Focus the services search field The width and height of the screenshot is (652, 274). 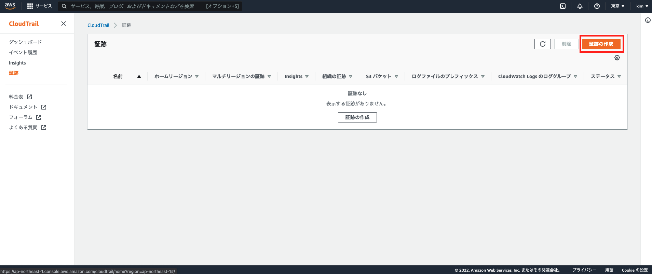[x=150, y=6]
